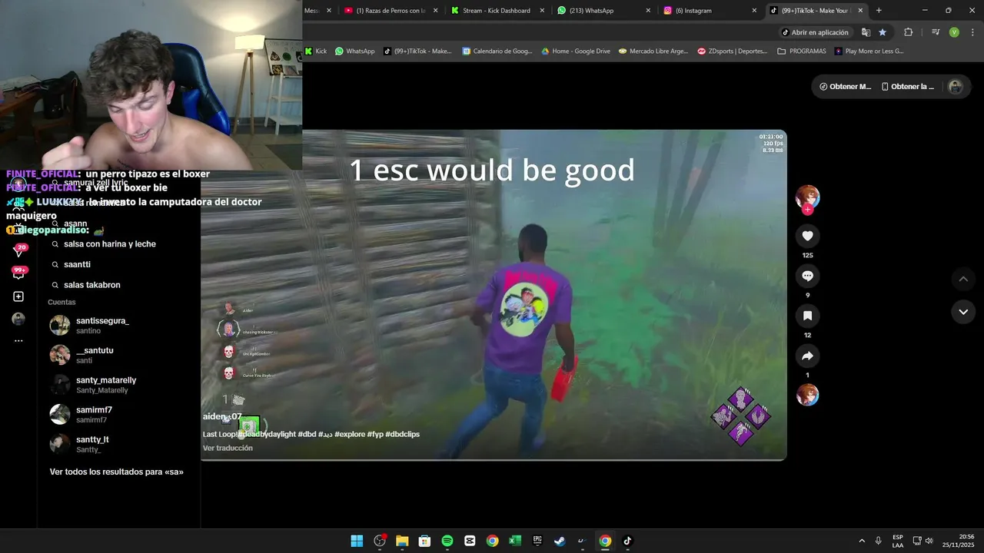Image resolution: width=984 pixels, height=553 pixels.
Task: Open Spotify from the taskbar
Action: pyautogui.click(x=447, y=541)
